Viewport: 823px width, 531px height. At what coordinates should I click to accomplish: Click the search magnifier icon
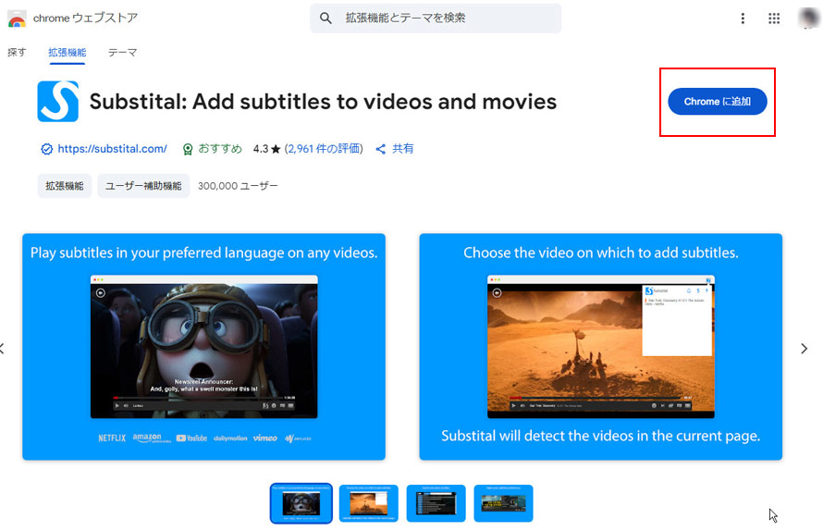click(x=326, y=19)
